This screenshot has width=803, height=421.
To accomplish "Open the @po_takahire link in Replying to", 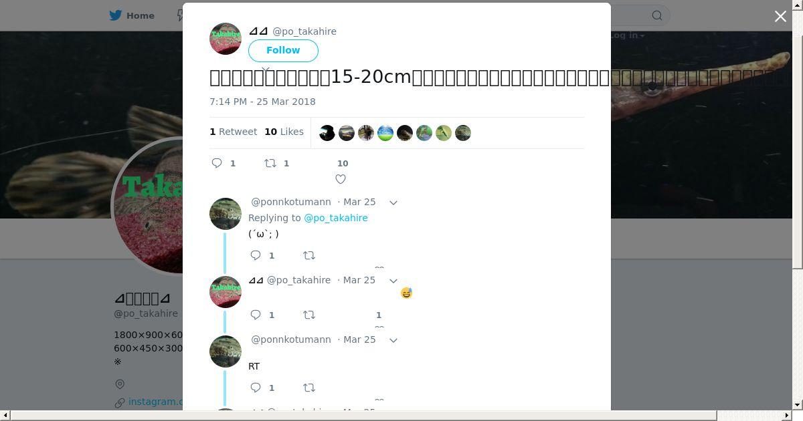I will (x=336, y=218).
